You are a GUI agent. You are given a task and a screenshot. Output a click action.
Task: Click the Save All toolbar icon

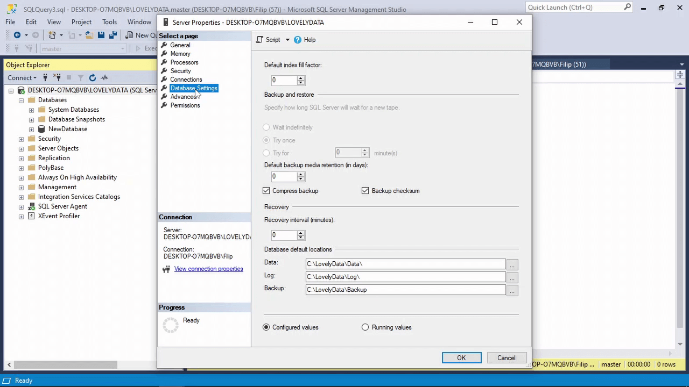113,35
